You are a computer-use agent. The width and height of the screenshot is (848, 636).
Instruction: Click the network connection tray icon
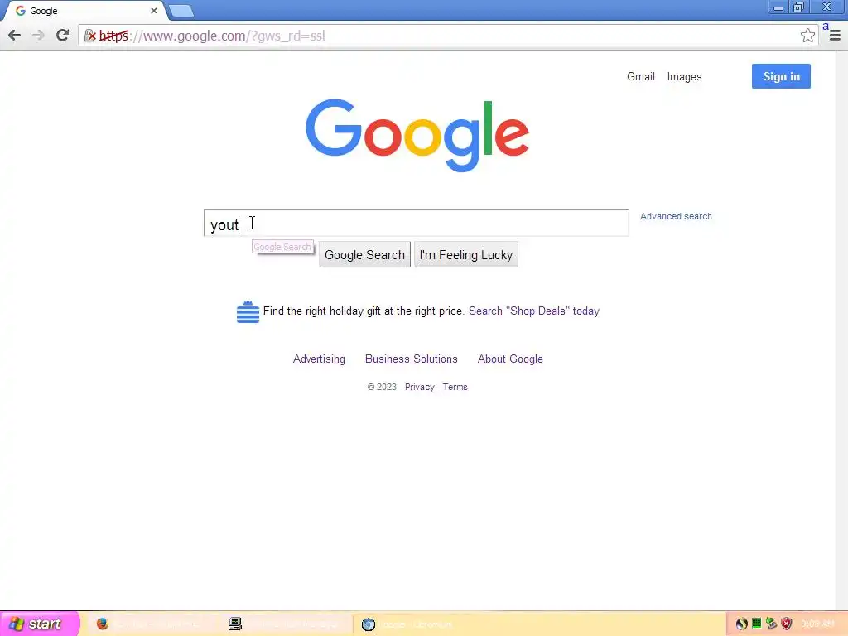pos(771,624)
